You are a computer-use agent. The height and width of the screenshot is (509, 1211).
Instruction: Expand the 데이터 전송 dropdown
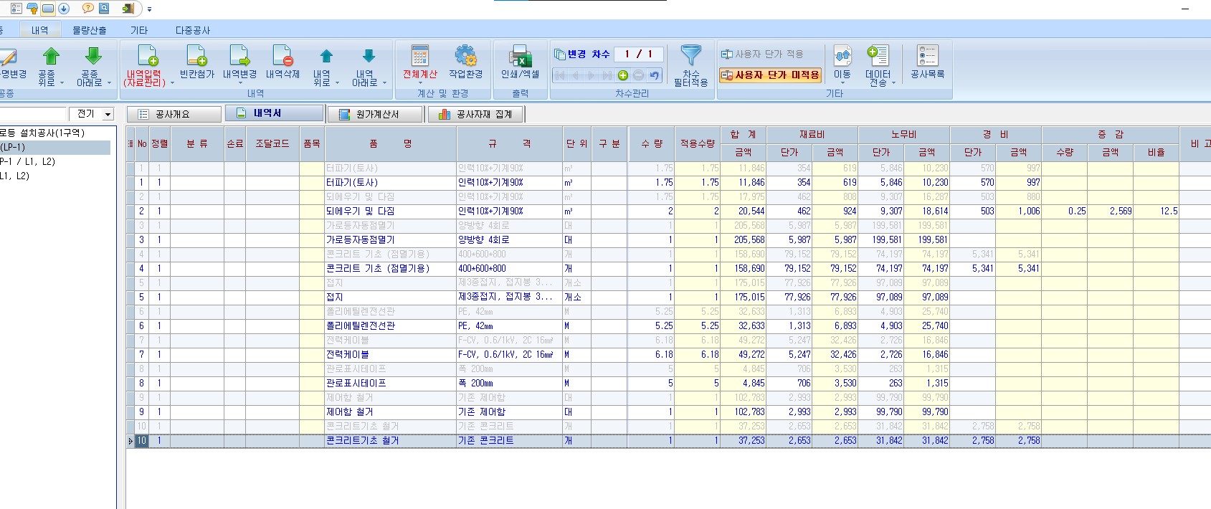(893, 83)
